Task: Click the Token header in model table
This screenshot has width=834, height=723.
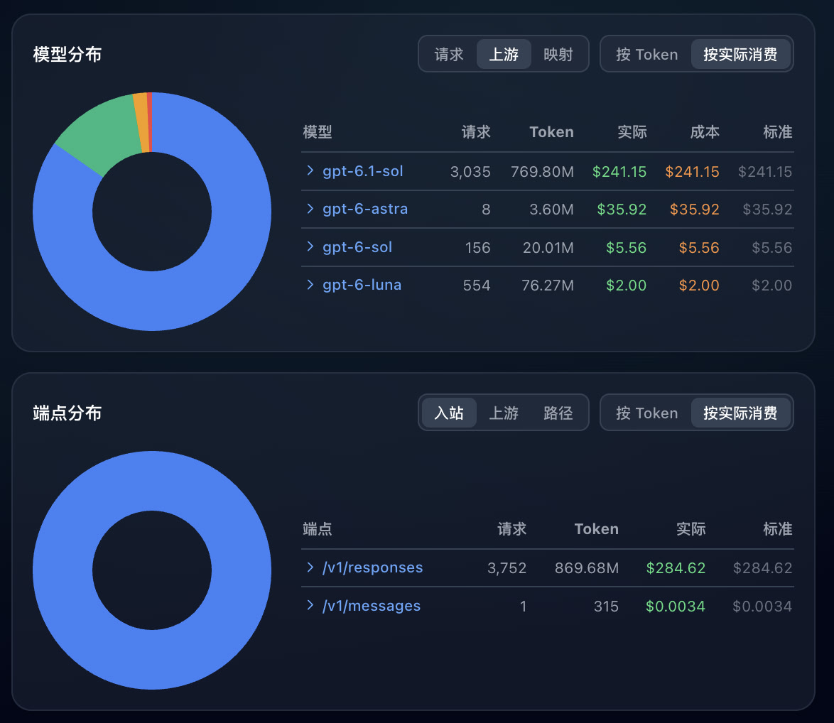Action: 551,132
